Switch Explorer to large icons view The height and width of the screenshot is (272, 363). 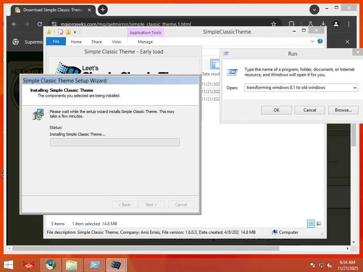pos(319,223)
